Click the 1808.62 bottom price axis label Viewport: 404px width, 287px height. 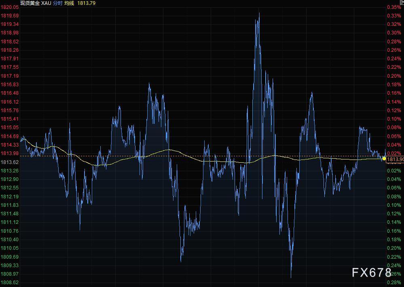pos(10,283)
